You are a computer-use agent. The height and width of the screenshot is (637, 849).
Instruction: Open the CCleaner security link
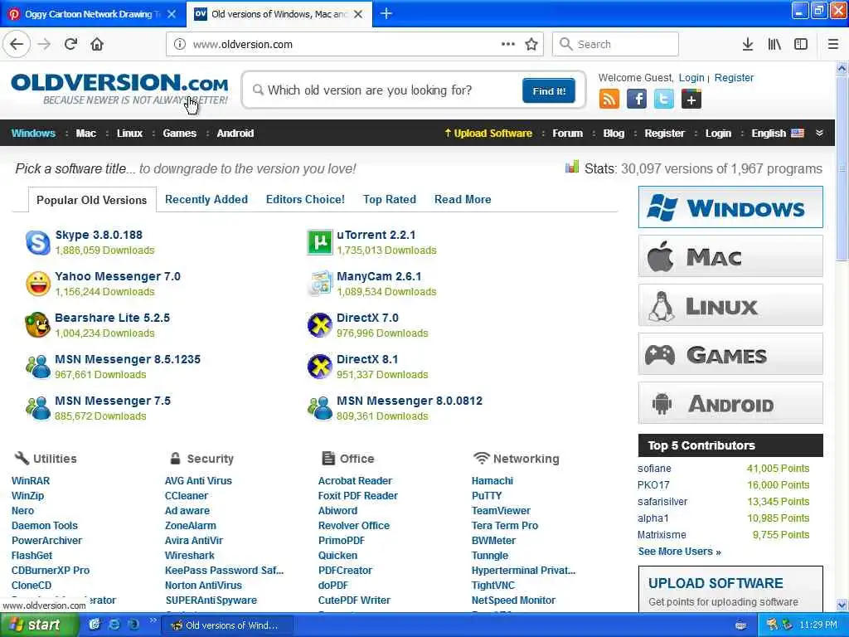coord(187,496)
